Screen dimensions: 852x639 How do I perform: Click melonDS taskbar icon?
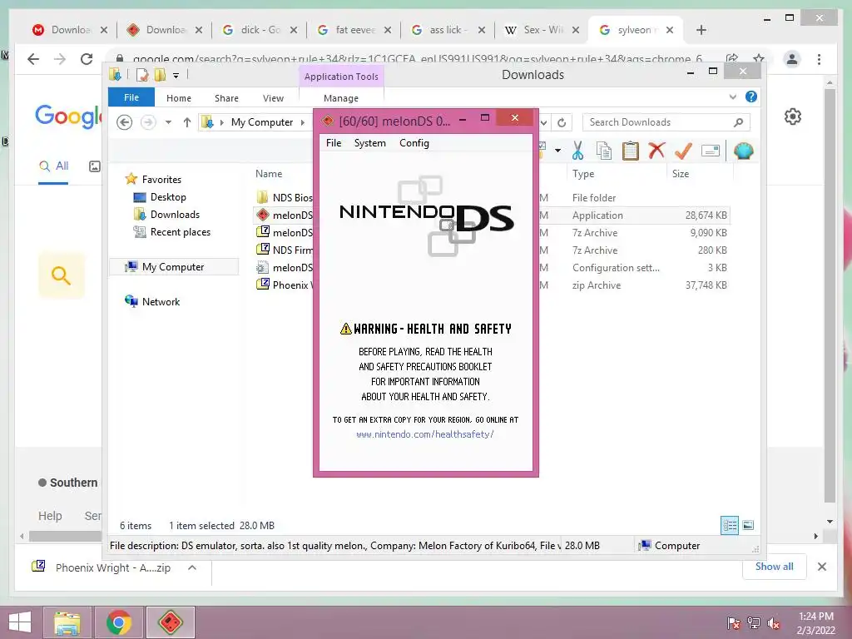pos(170,622)
